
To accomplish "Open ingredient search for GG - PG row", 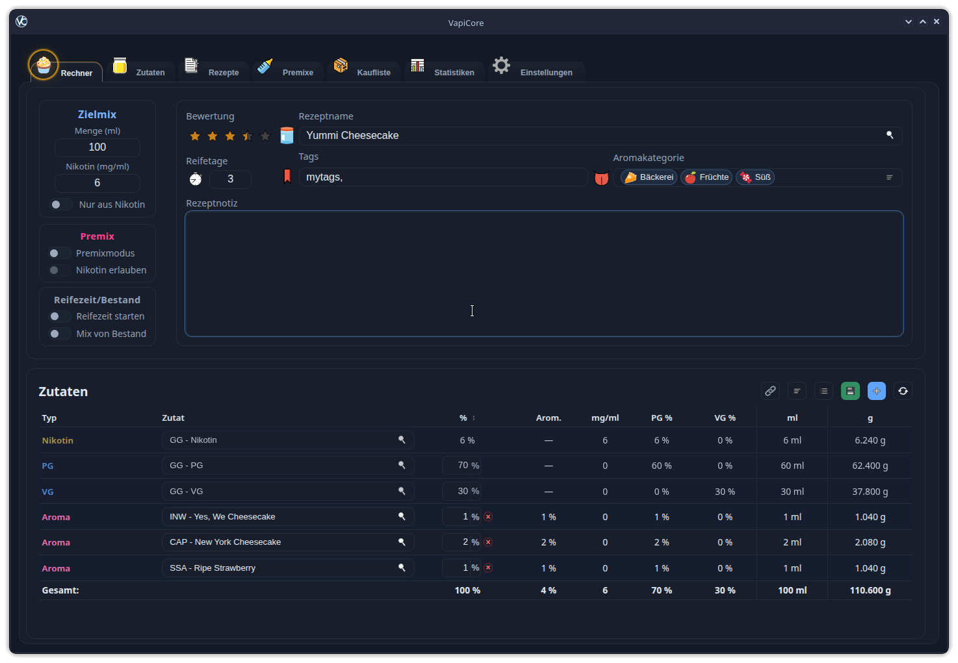I will coord(402,465).
